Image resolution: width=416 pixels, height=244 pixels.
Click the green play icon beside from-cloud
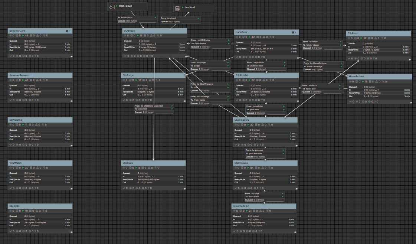point(117,6)
